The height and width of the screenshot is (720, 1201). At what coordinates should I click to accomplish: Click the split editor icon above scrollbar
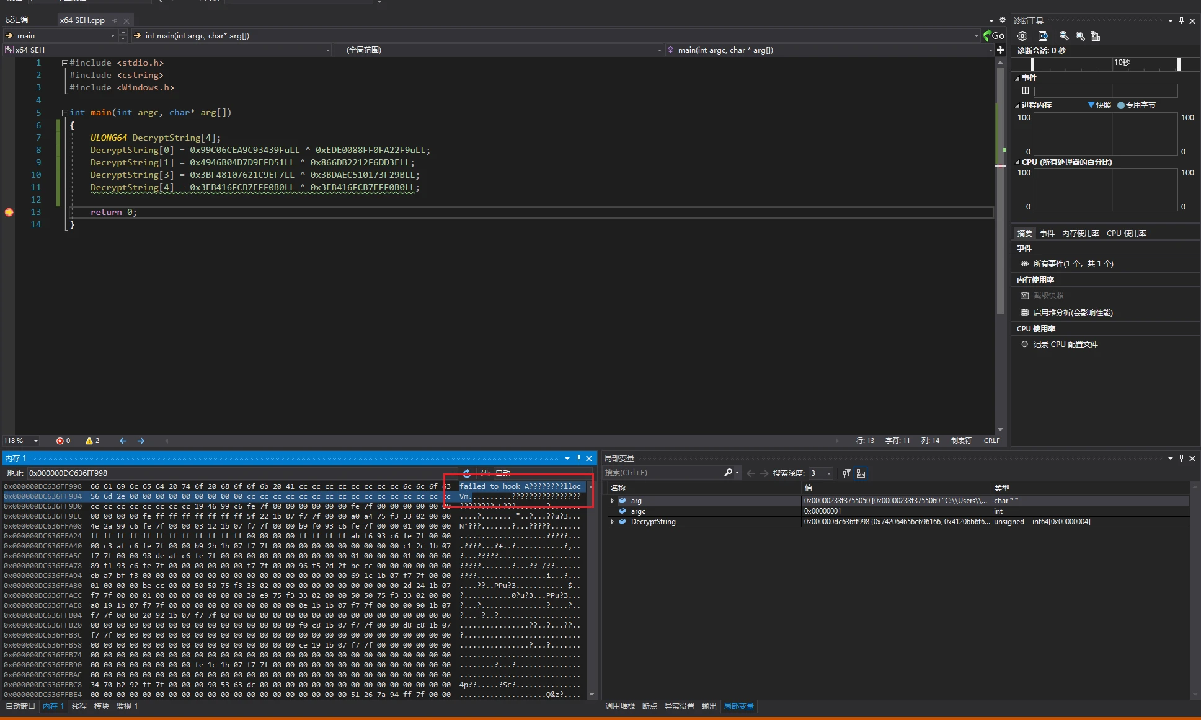tap(1000, 50)
